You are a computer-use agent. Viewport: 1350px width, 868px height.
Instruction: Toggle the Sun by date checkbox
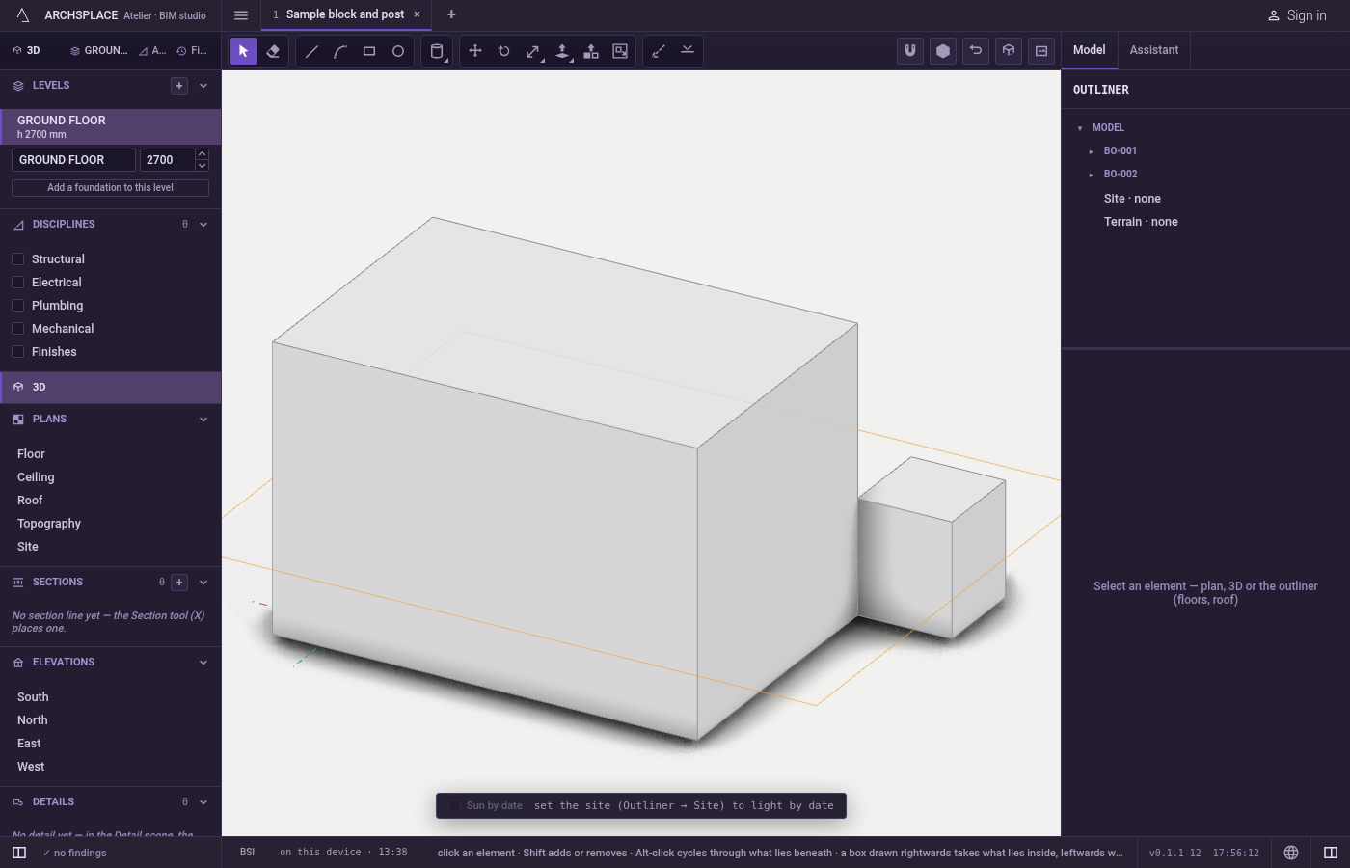(455, 806)
